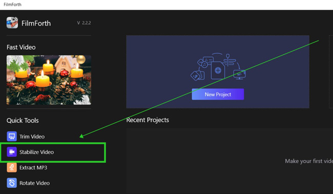Click the New Project button
This screenshot has width=333, height=194.
pos(218,94)
